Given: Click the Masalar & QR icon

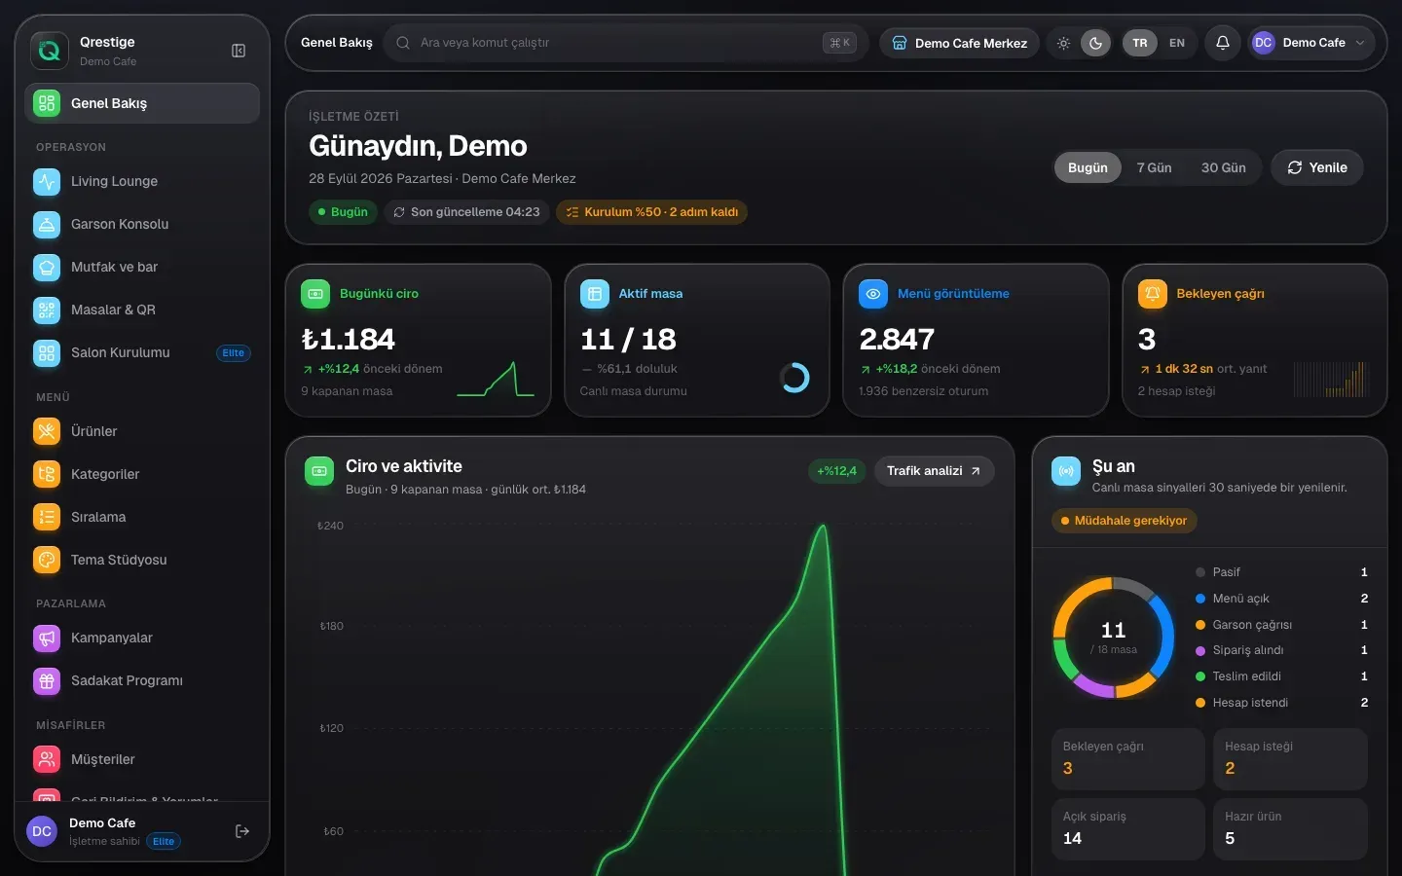Looking at the screenshot, I should point(47,310).
